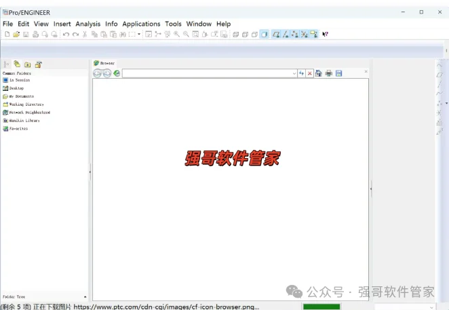The image size is (449, 310).
Task: Open the In Session folder
Action: click(16, 80)
